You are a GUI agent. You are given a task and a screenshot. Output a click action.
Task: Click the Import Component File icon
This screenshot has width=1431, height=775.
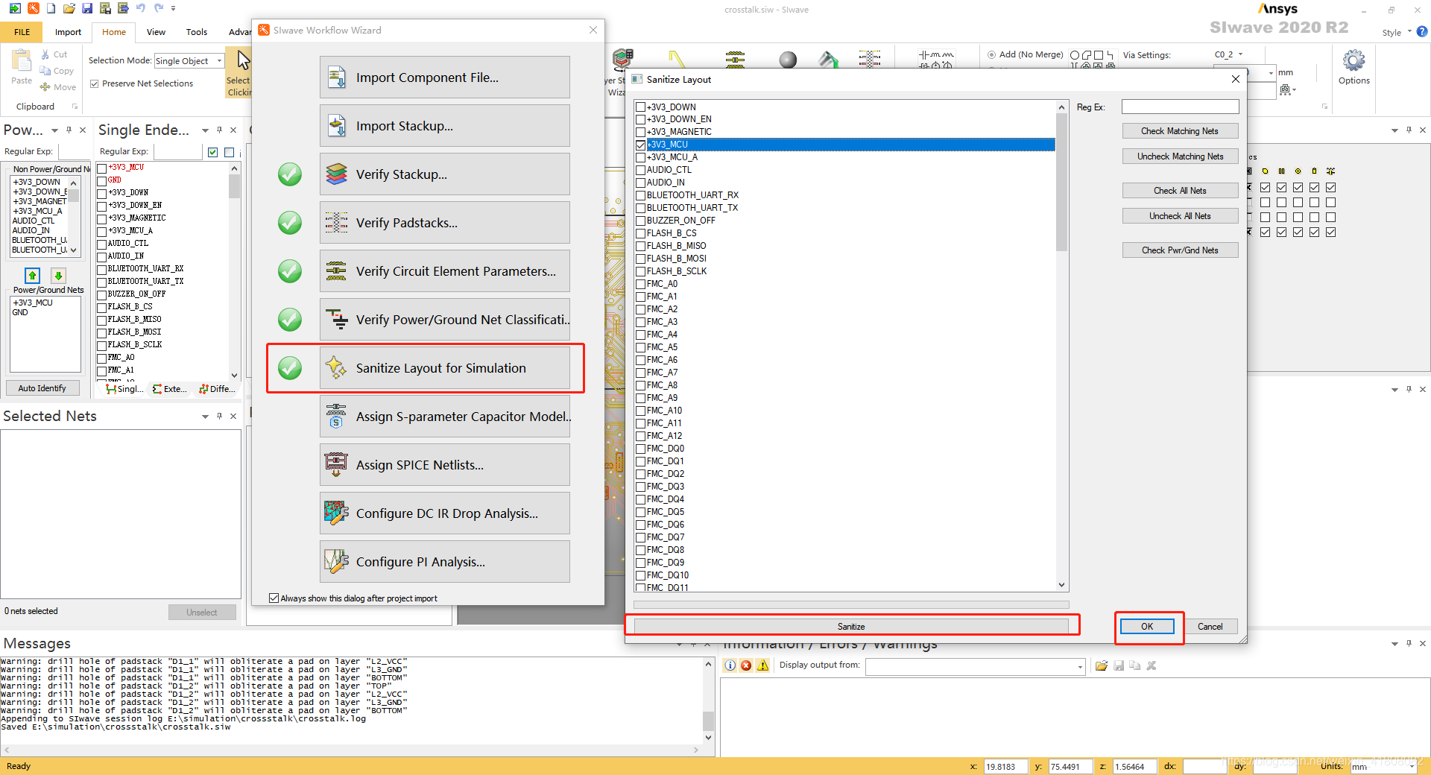pos(337,77)
